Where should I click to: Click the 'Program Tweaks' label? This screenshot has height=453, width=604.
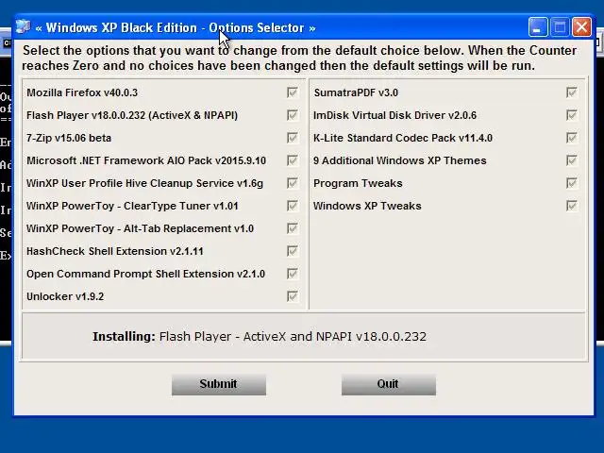point(358,183)
